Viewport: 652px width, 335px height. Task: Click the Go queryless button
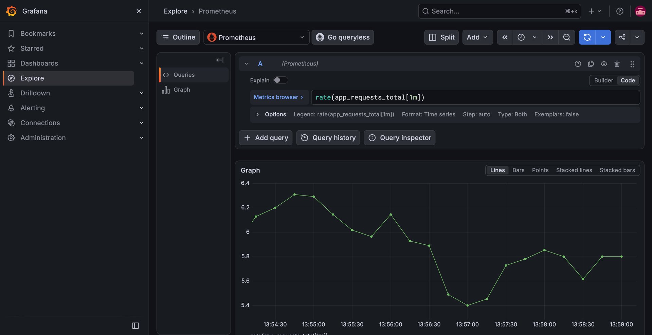343,37
